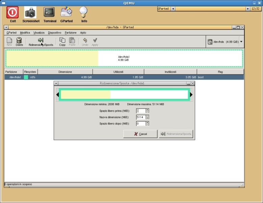Image resolution: width=263 pixels, height=203 pixels.
Task: Open the Dispositivo menu
Action: click(x=54, y=32)
